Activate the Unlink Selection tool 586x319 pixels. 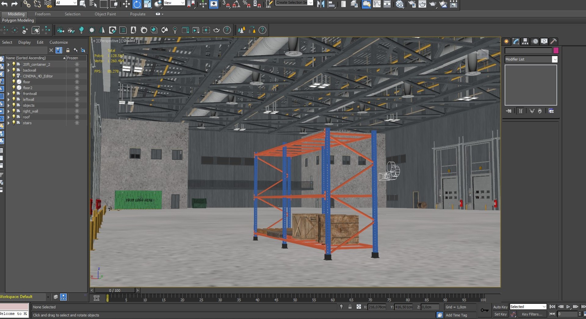coord(37,4)
